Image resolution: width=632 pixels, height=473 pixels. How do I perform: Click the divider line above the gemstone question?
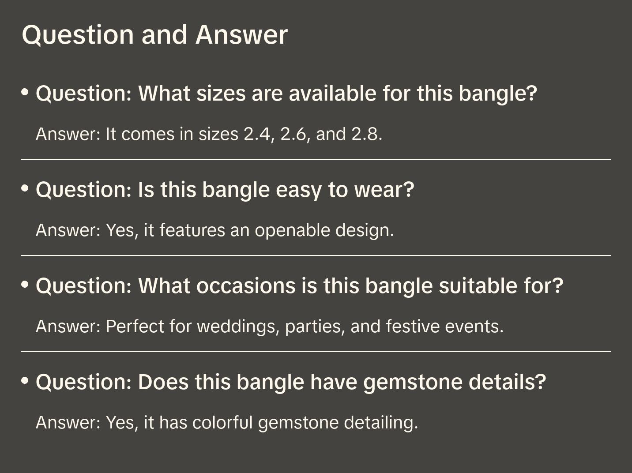point(316,352)
